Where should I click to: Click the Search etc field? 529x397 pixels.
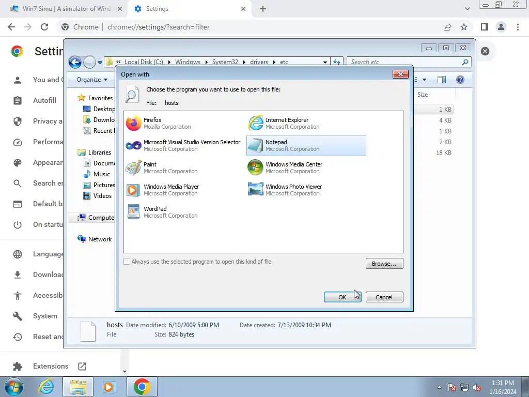[409, 62]
